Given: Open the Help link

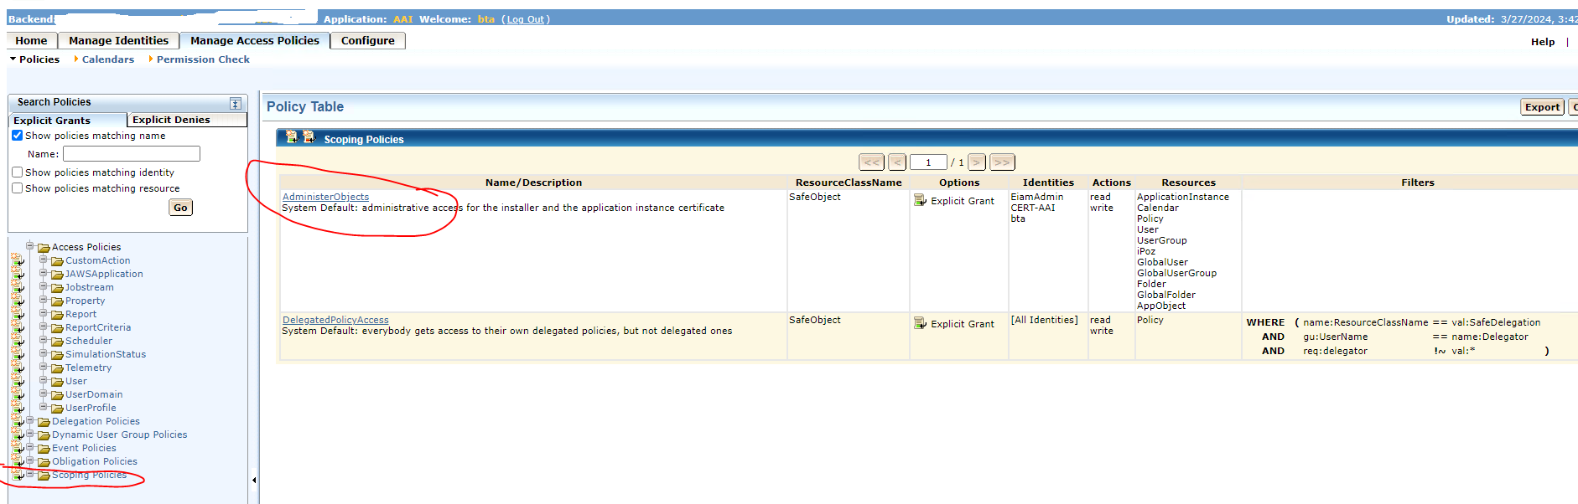Looking at the screenshot, I should tap(1542, 42).
